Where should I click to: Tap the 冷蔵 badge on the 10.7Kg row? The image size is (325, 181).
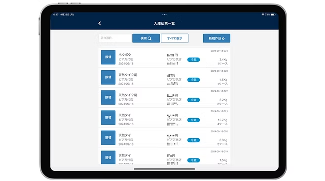click(193, 120)
